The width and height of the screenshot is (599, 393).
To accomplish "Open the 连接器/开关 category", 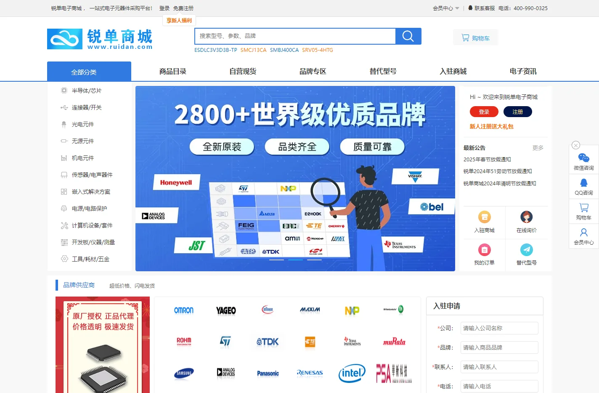I will coord(87,107).
